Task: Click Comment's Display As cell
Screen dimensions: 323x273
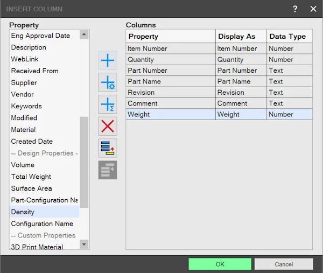Action: tap(241, 103)
